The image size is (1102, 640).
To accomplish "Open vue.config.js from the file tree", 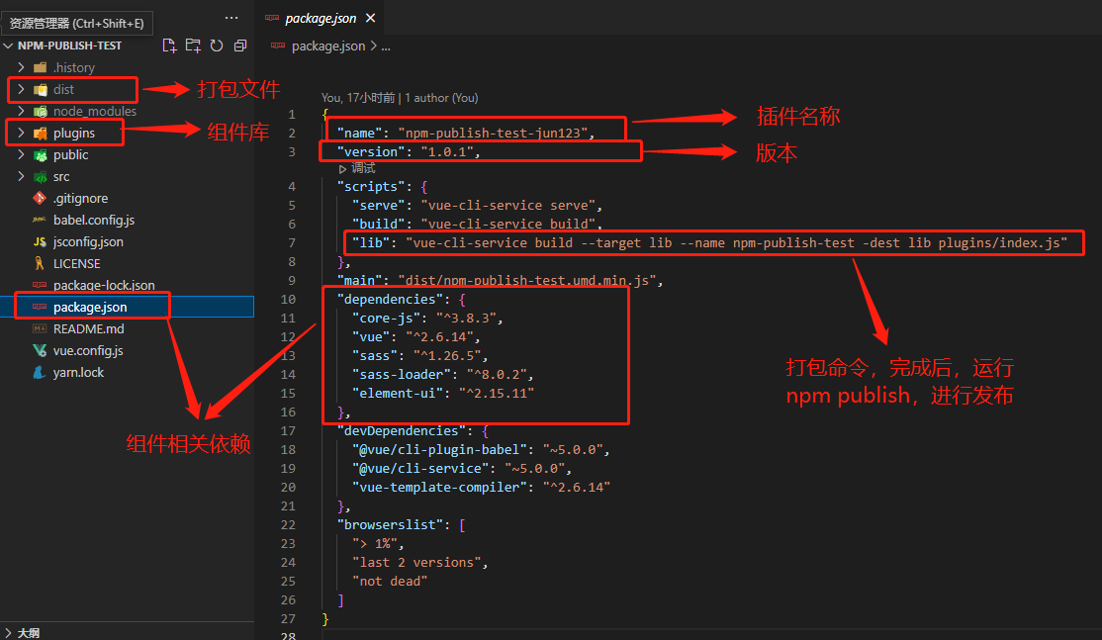I will 88,350.
